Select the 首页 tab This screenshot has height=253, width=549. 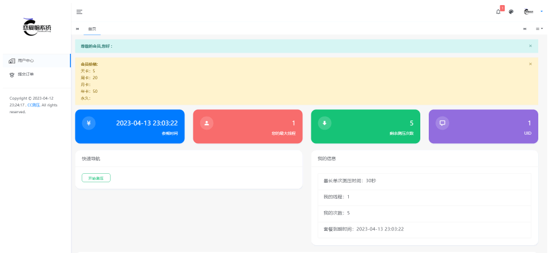tap(92, 28)
